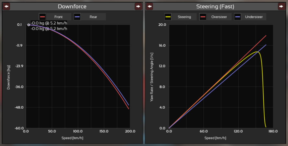Screen dimensions: 288x146
Task: Toggle the Understeer line legend label
Action: [254, 17]
